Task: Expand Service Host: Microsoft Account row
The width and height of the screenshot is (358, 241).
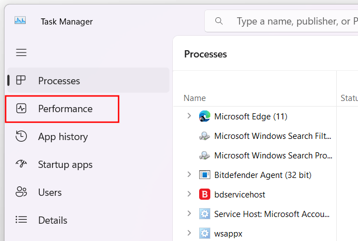Action: click(189, 214)
